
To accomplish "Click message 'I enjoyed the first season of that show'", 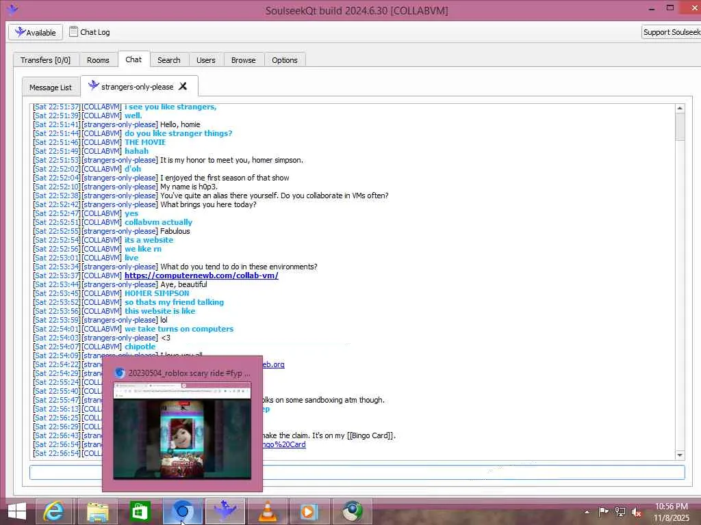I will pos(225,178).
